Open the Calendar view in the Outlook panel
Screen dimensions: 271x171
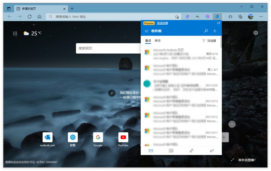[x=171, y=151]
